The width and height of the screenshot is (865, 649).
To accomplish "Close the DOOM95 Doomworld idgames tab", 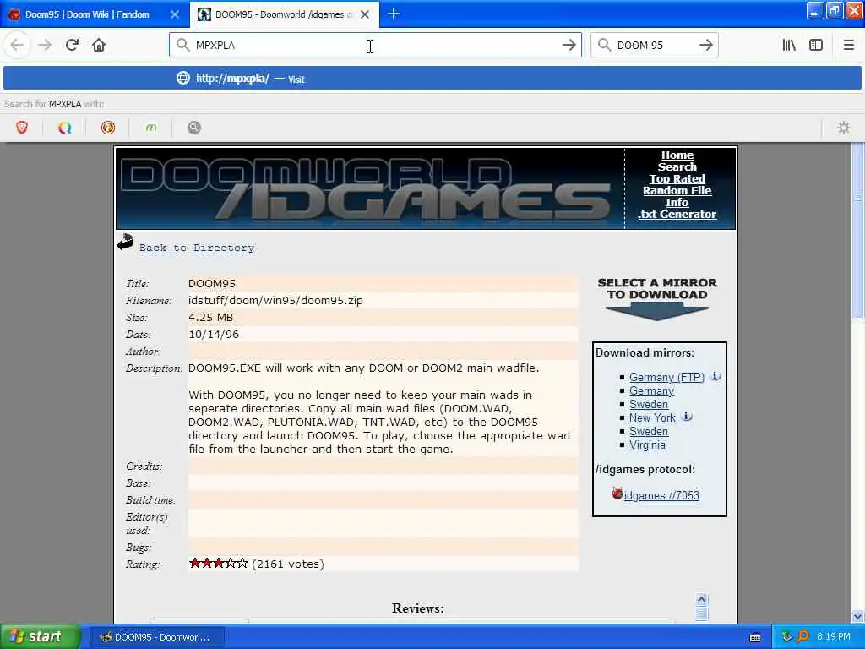I will coord(365,14).
